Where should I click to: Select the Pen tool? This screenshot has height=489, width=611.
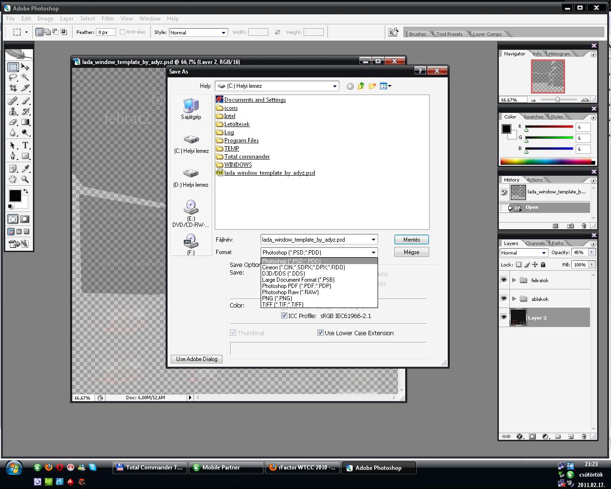tap(13, 156)
